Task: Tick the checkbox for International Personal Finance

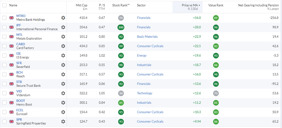Action: (x=4, y=27)
